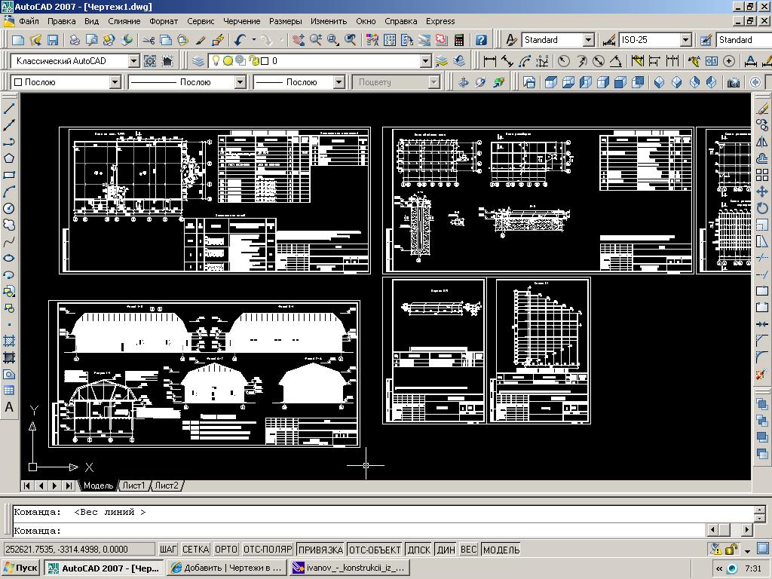Viewport: 772px width, 579px height.
Task: Expand the Undo history arrow
Action: pos(253,40)
